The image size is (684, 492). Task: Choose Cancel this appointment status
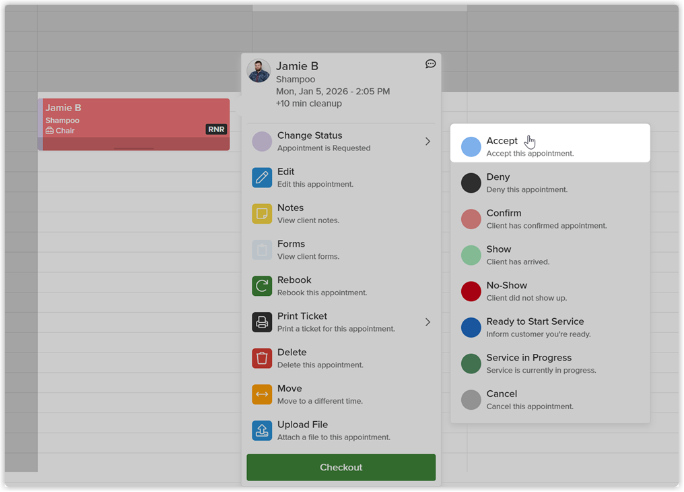click(550, 400)
